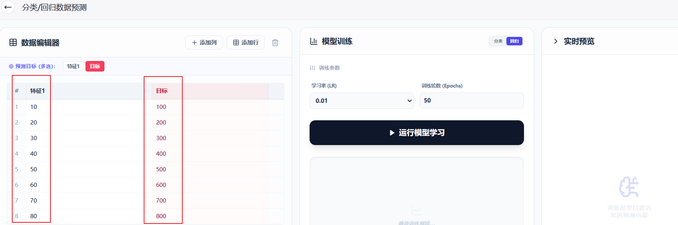Open the learning rate dropdown

(x=361, y=101)
